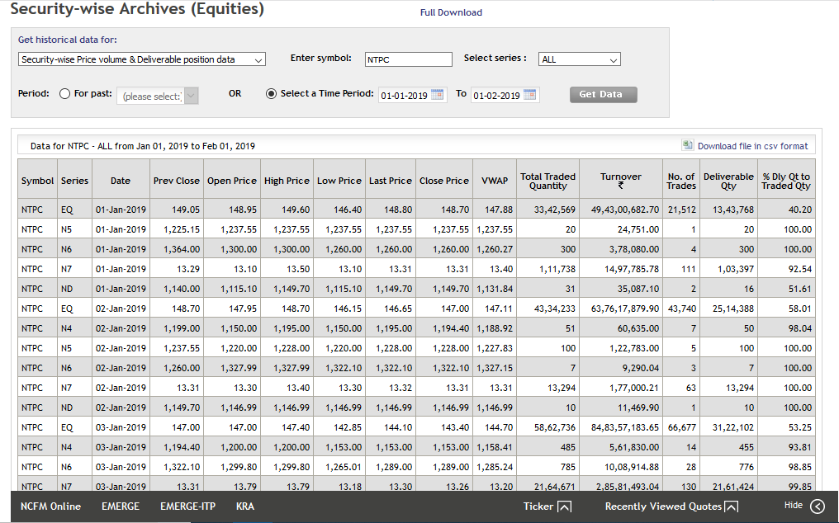Click the Low Price column header
This screenshot has height=523, width=839.
click(339, 181)
